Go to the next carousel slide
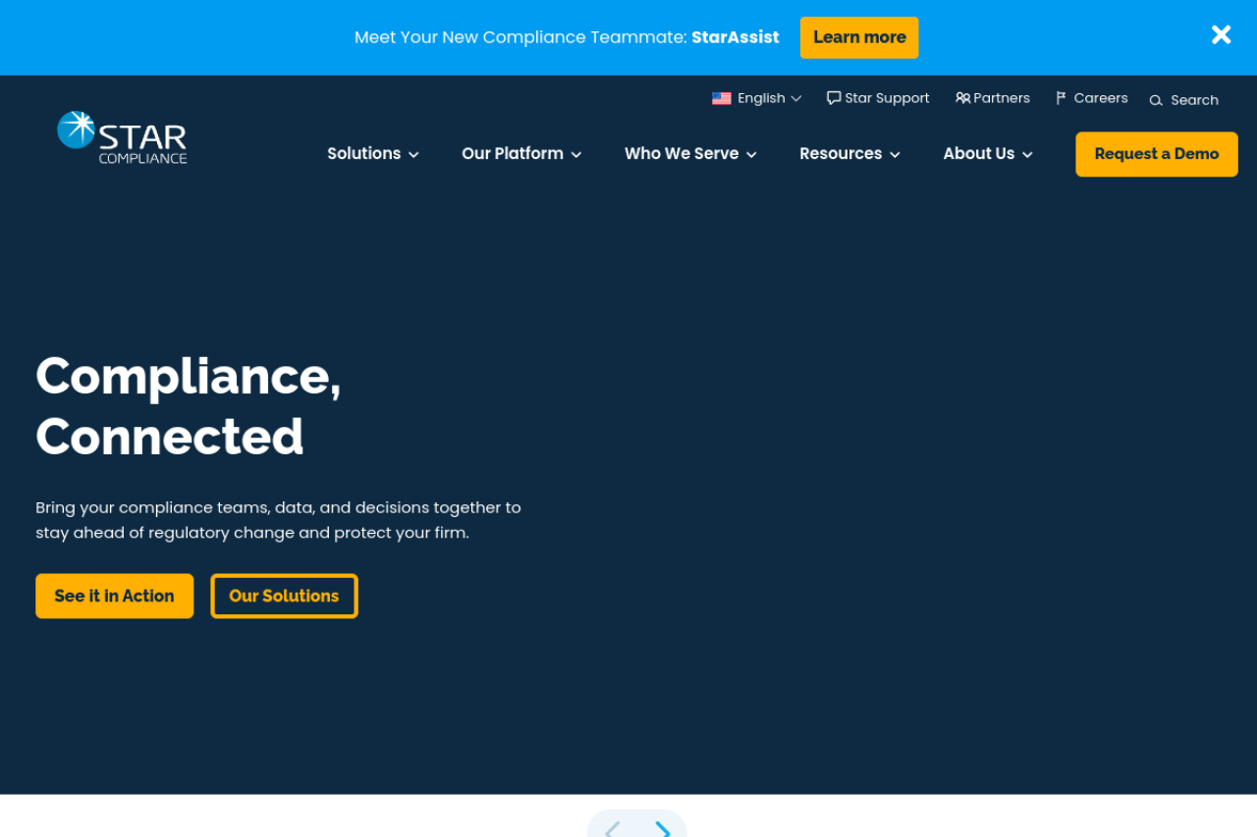Screen dimensions: 1257x837 pyautogui.click(x=663, y=830)
